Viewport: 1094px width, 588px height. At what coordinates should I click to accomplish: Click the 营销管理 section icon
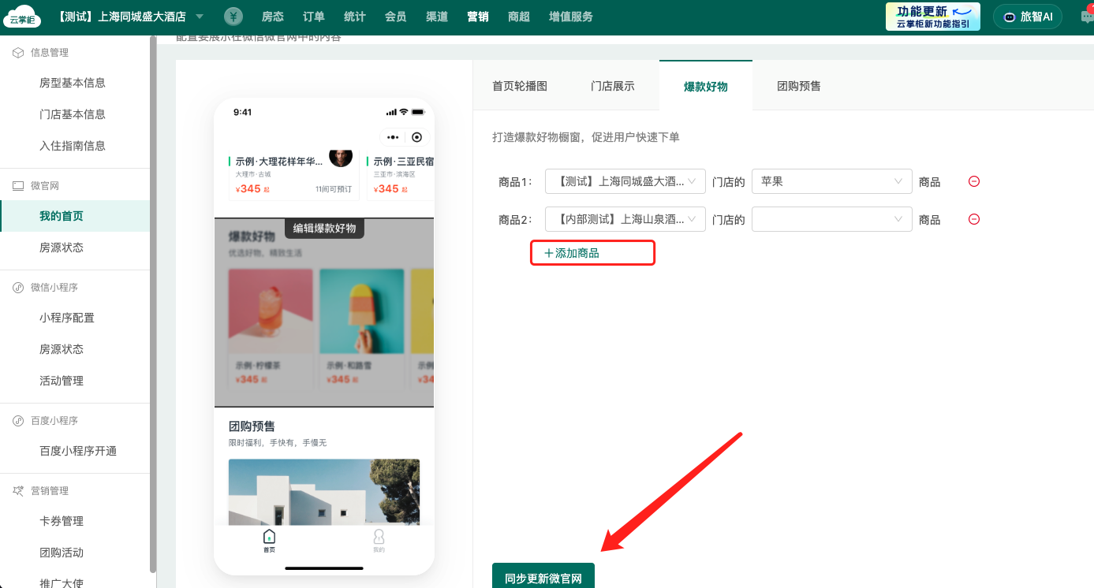coord(18,491)
